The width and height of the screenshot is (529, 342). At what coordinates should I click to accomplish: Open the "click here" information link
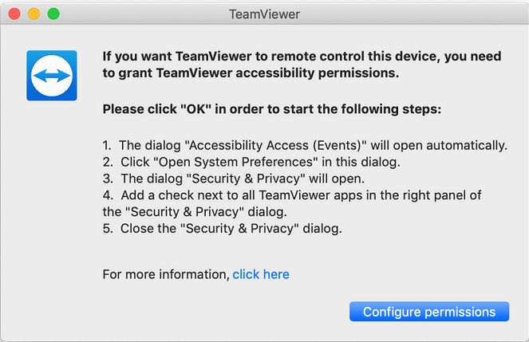[261, 274]
